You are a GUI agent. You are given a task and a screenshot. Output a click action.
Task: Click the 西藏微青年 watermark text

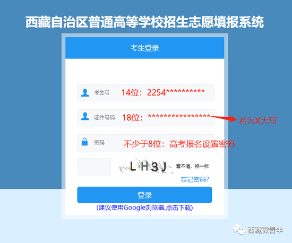(x=265, y=230)
